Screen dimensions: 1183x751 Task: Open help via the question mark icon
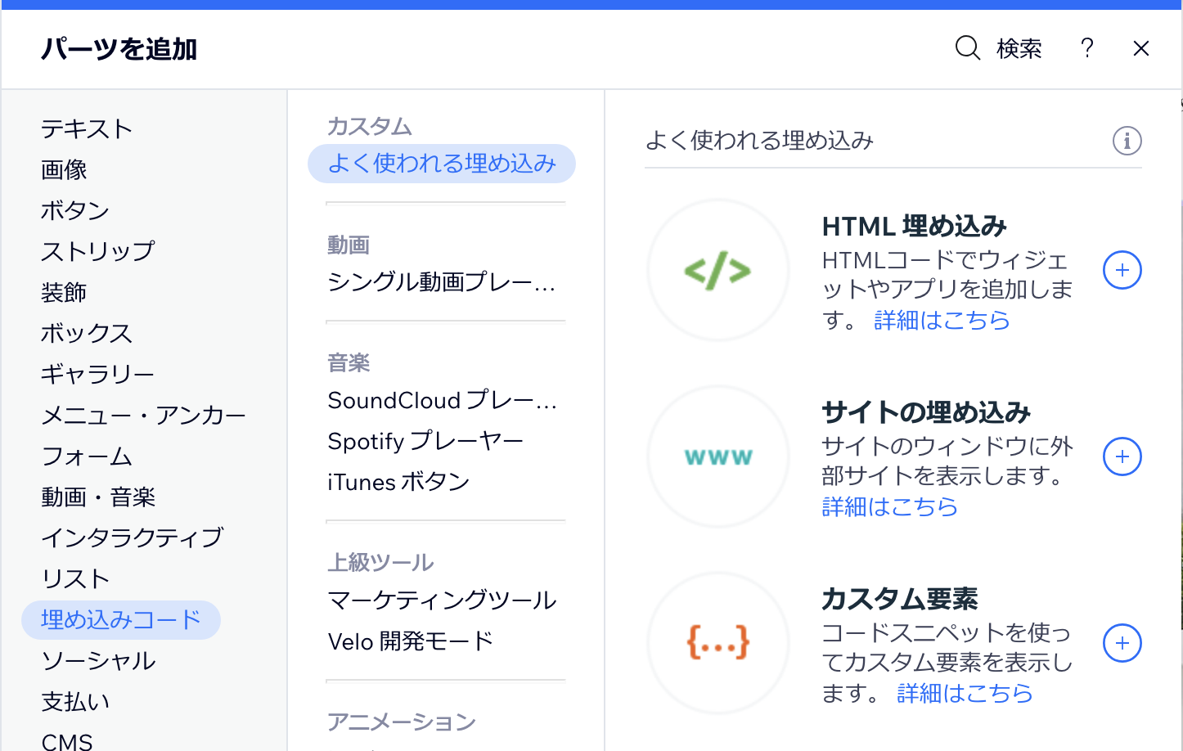(1087, 48)
